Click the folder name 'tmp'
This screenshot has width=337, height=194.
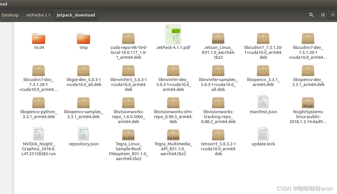[x=84, y=47]
